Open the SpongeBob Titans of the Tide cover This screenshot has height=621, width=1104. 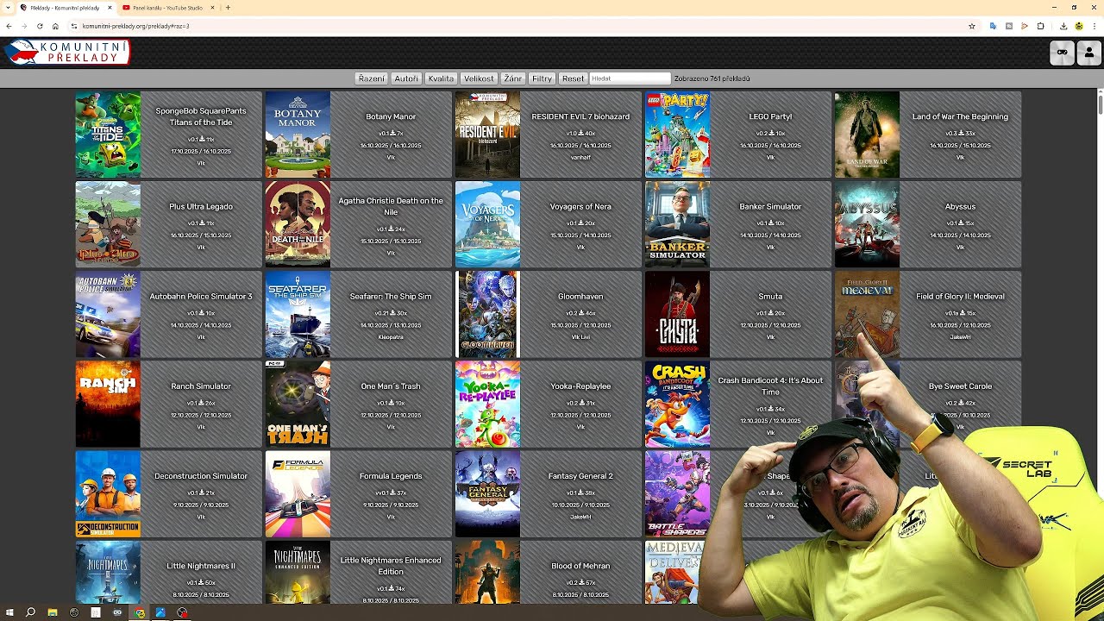coord(108,135)
